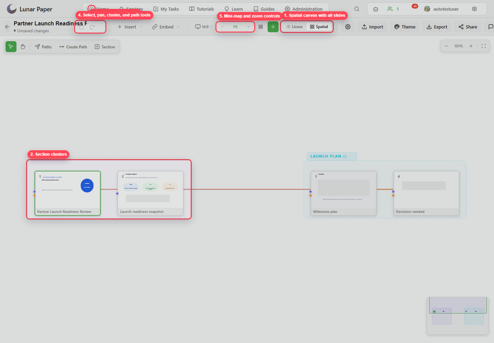Open the Embed dropdown
This screenshot has height=343, width=494.
pyautogui.click(x=166, y=27)
